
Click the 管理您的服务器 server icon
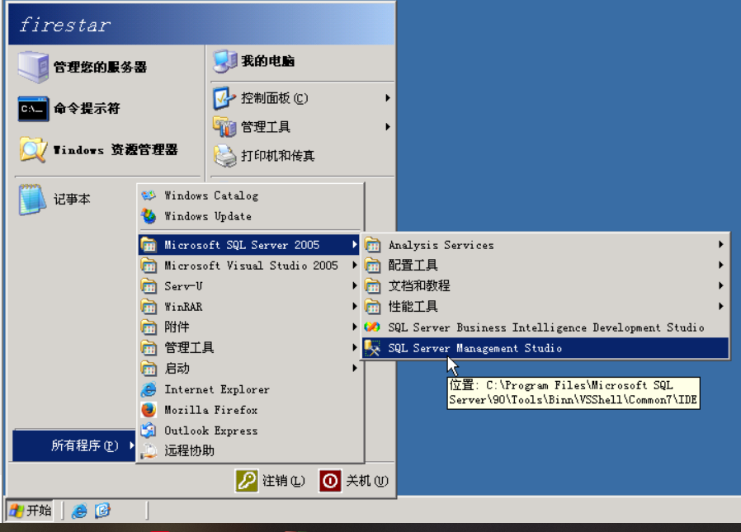coord(33,67)
